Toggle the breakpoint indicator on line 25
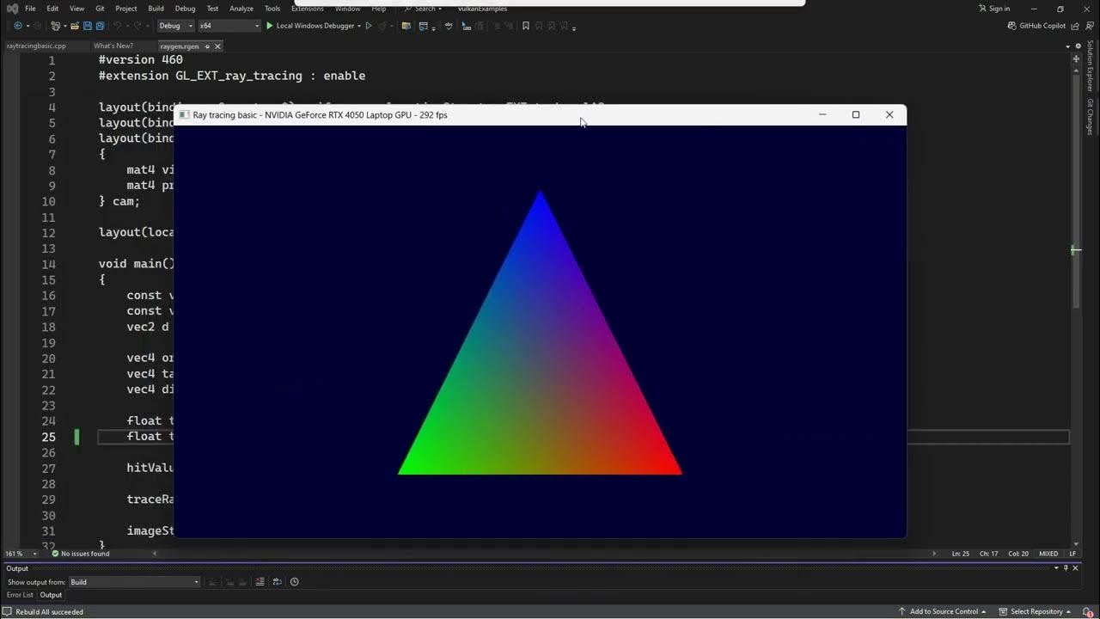This screenshot has height=619, width=1100. pos(76,437)
